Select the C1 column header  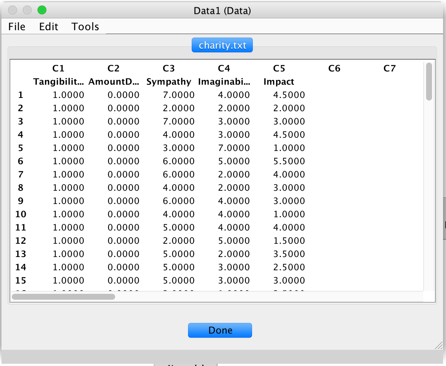pyautogui.click(x=59, y=68)
